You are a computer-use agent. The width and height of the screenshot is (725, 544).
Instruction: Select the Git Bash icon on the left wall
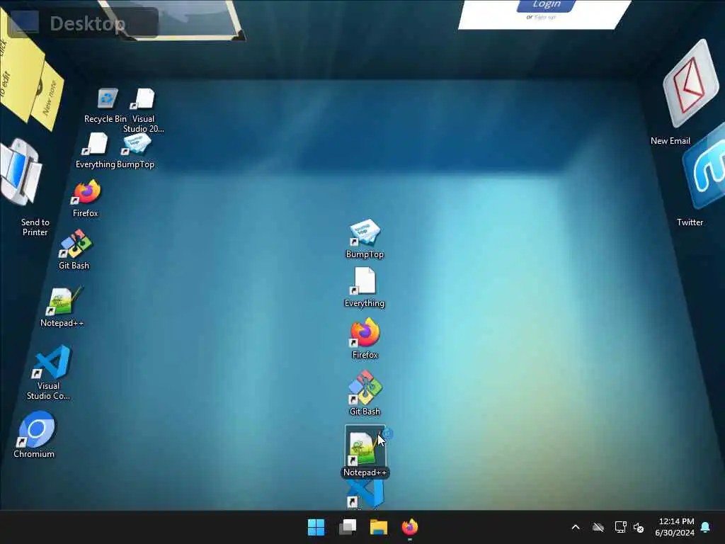coord(74,244)
